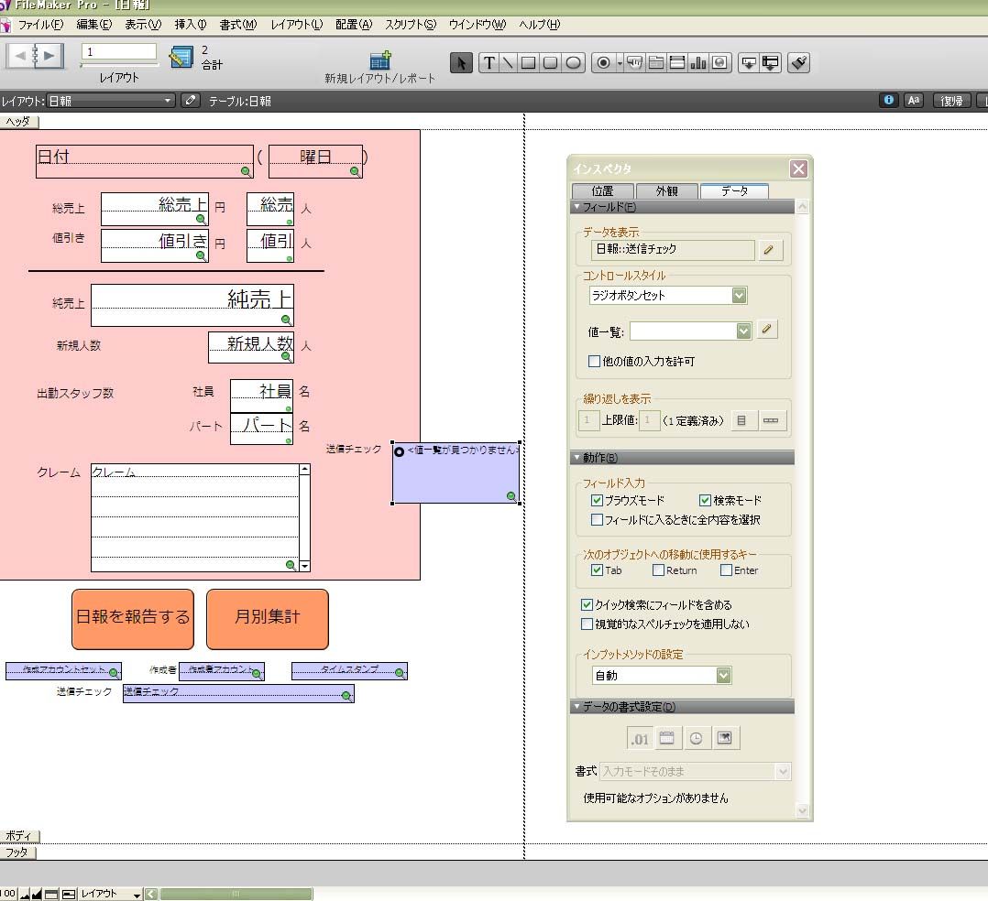The image size is (988, 901).
Task: Click pencil icon next to 日報::送信チェック field
Action: (770, 249)
